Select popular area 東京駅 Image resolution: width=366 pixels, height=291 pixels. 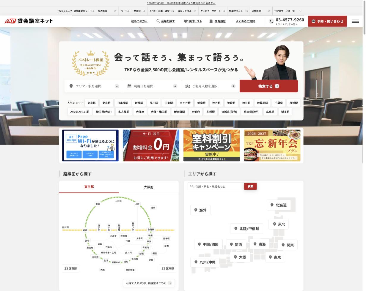tap(106, 103)
